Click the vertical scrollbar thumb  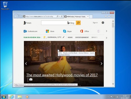click(x=113, y=25)
